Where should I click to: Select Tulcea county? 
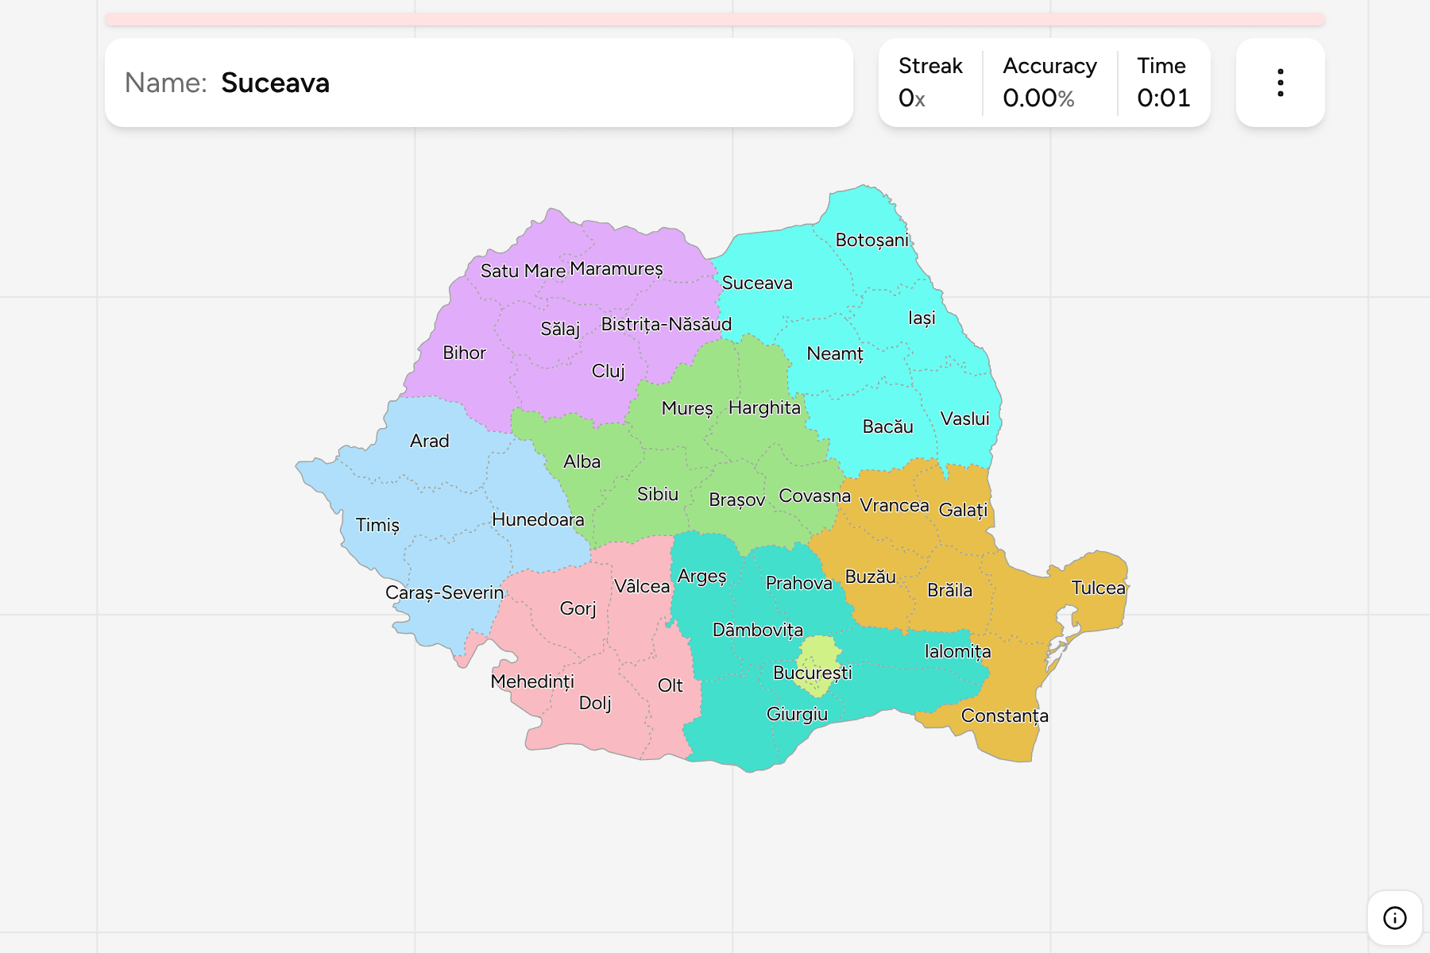[x=1098, y=588]
